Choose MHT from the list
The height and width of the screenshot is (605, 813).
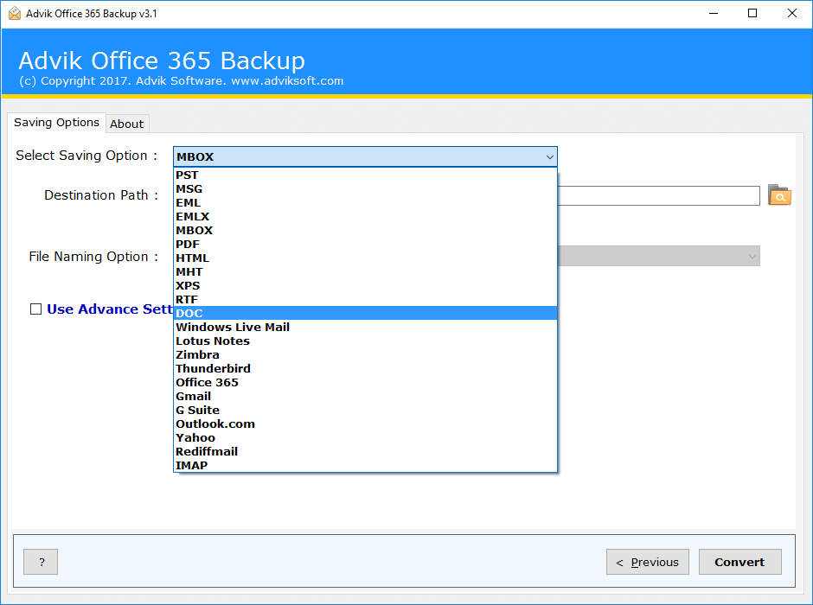pyautogui.click(x=365, y=272)
